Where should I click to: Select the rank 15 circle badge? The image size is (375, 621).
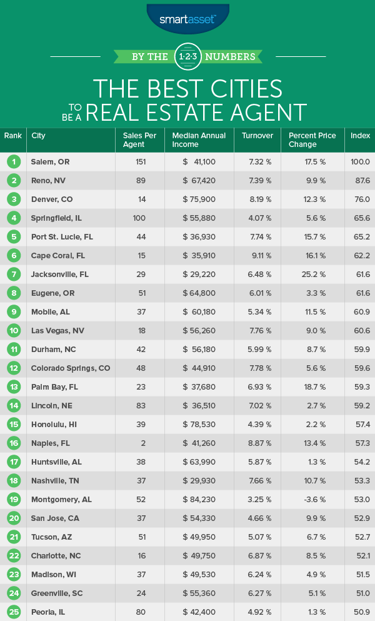click(12, 425)
